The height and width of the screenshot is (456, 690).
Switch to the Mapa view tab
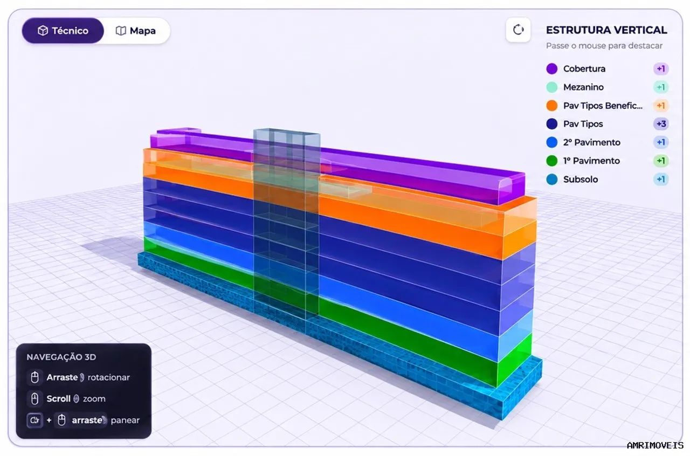136,31
